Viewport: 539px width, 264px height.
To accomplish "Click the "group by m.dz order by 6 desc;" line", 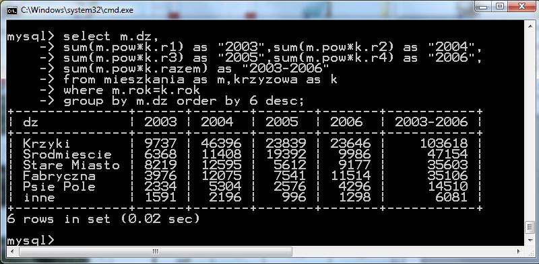I will pos(184,101).
